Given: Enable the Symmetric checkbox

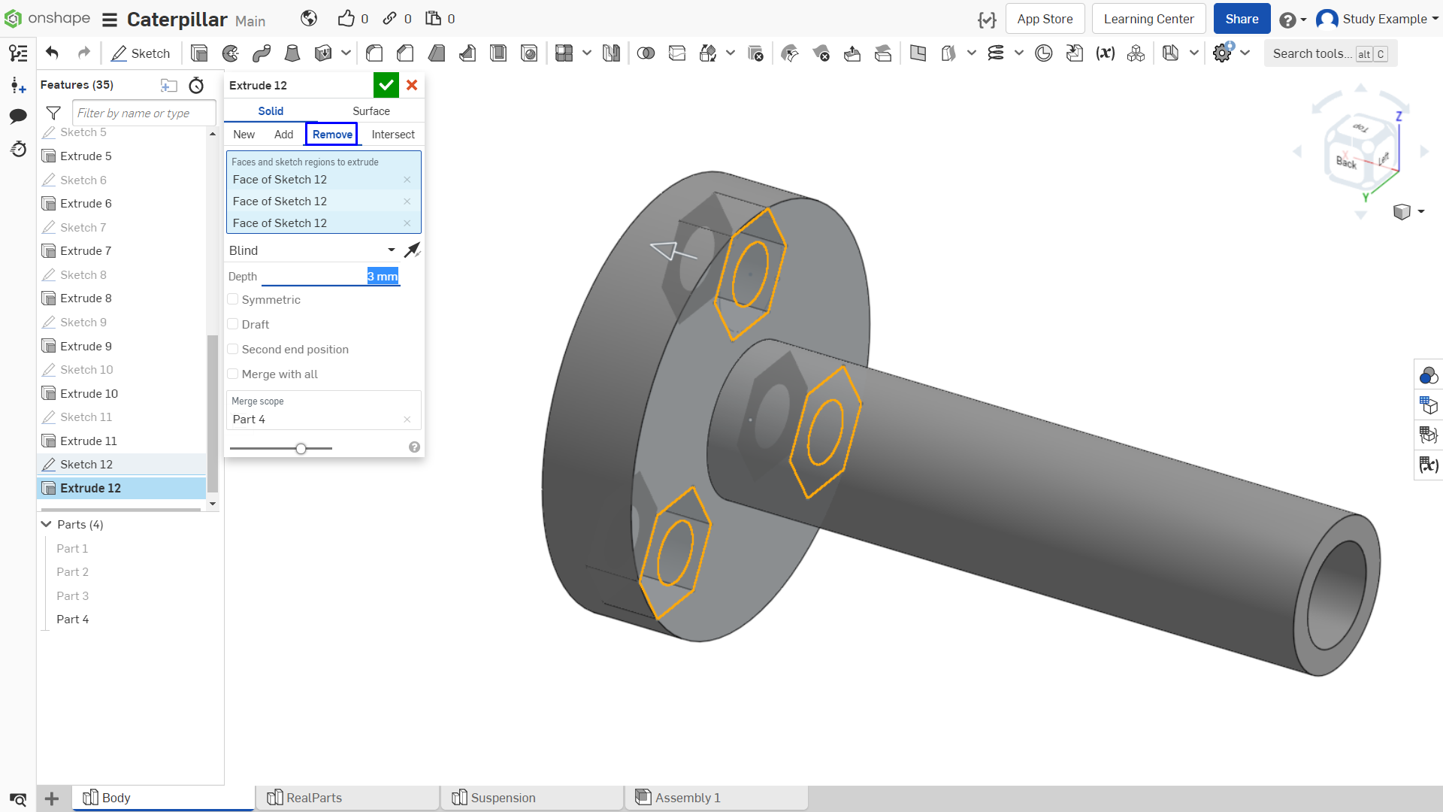Looking at the screenshot, I should 233,299.
